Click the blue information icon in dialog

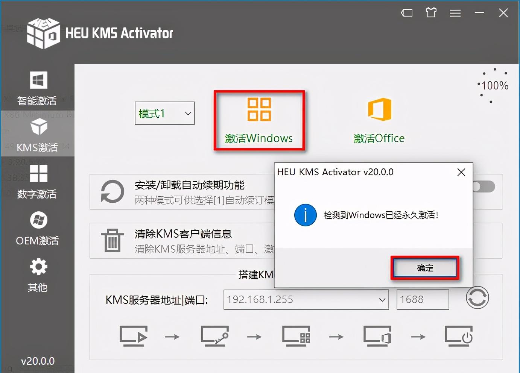[305, 215]
